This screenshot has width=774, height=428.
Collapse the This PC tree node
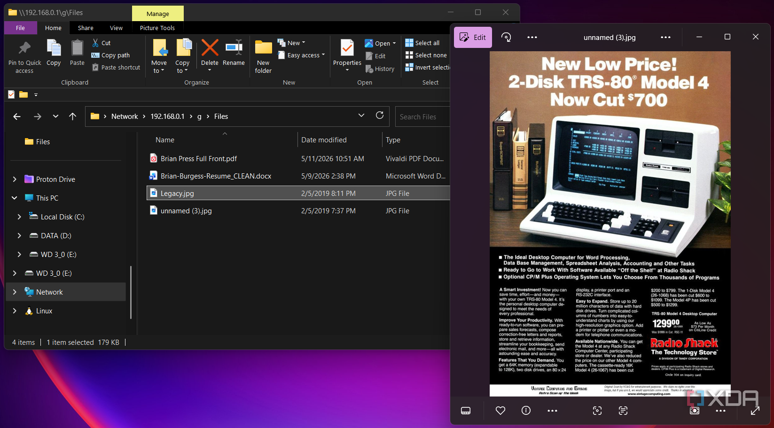[x=15, y=198]
